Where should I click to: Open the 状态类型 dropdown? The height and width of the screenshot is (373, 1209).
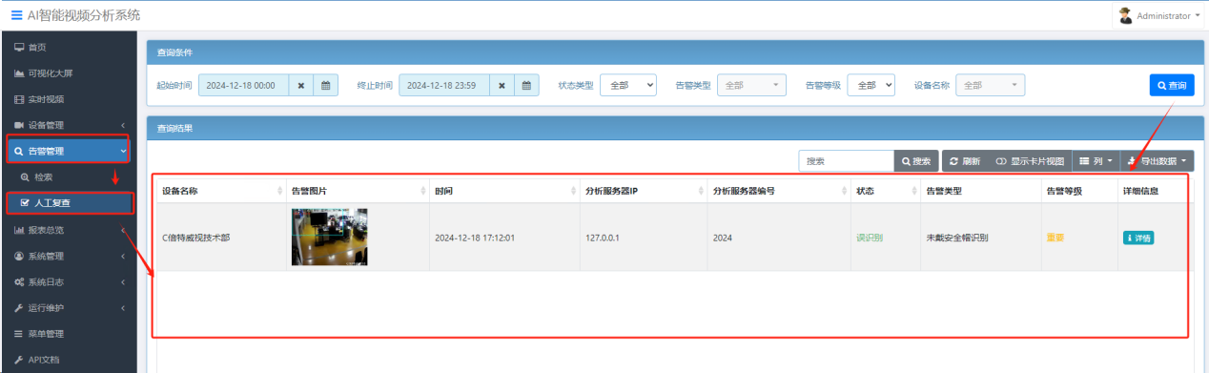[628, 85]
